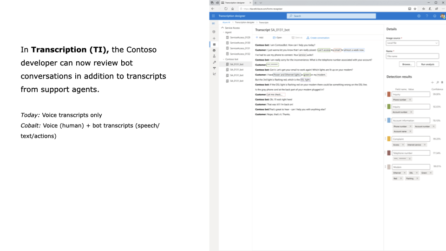Select the highlighted transcripts icon in the left sidebar
Viewport: 446px width, 251px height.
coord(214,45)
